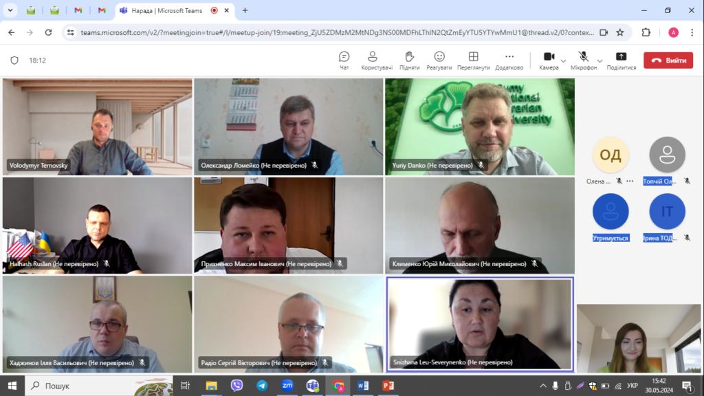Share screen using the Поділитися icon
The image size is (704, 396).
621,60
